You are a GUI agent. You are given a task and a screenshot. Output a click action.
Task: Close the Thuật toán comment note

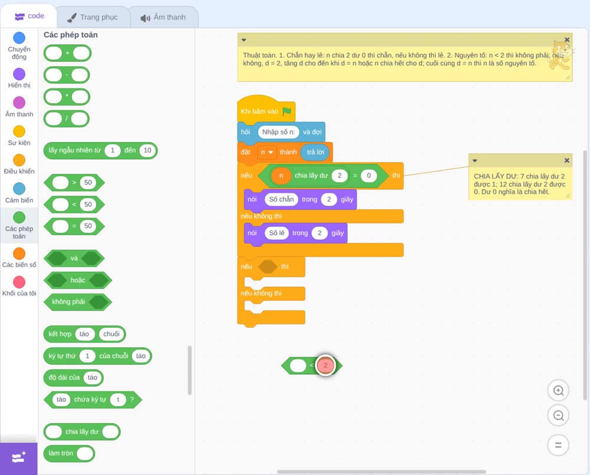(x=567, y=40)
